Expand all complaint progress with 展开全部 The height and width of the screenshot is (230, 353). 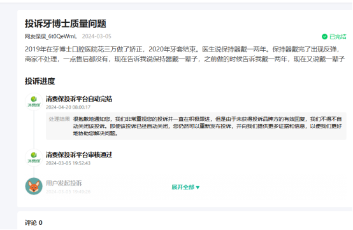[x=185, y=187]
